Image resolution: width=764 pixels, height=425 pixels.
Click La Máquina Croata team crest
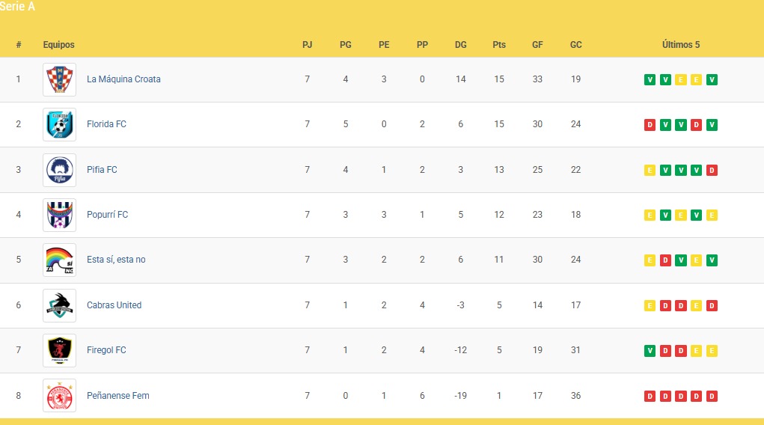[59, 79]
